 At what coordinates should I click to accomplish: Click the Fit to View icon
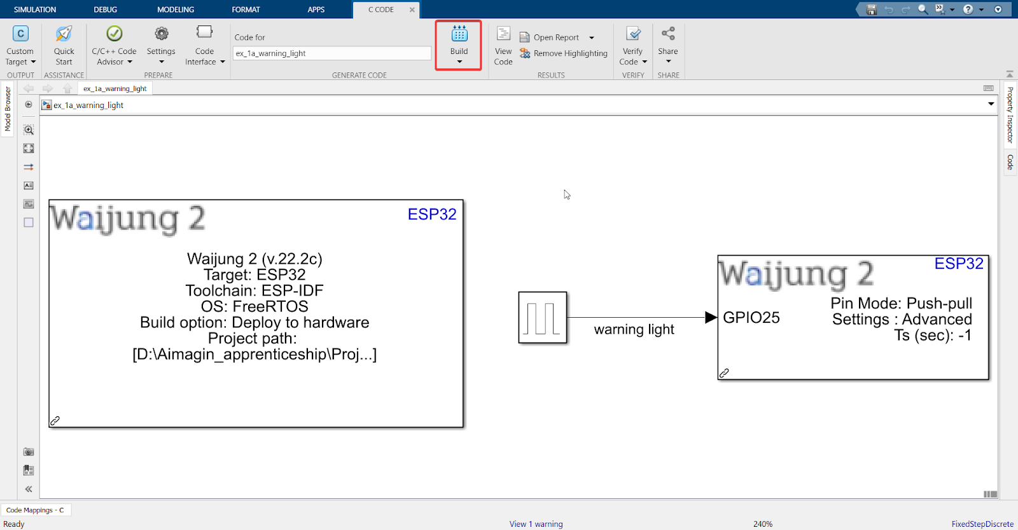click(29, 148)
